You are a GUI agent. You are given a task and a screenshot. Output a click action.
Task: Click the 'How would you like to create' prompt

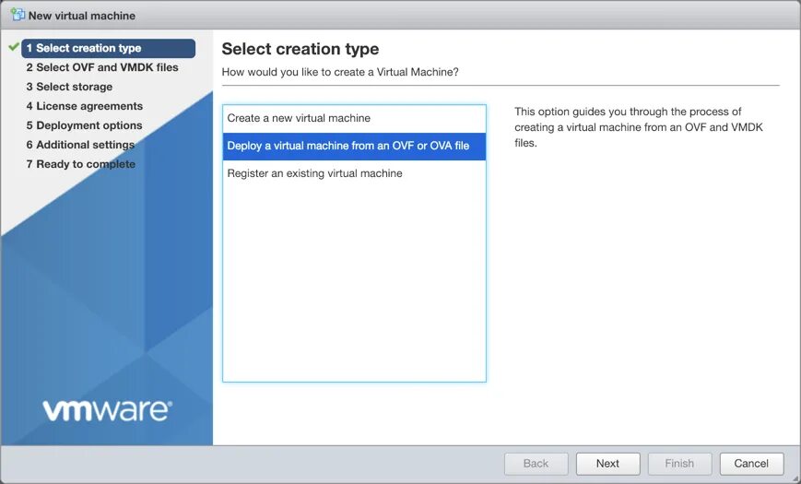340,72
